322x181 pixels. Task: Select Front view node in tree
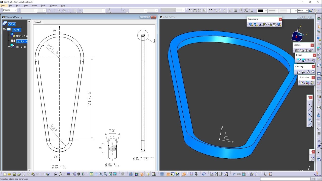pos(22,36)
